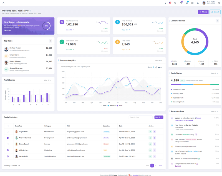The height and width of the screenshot is (176, 222).
Task: Select the chart pan hand tool
Action: click(156, 68)
